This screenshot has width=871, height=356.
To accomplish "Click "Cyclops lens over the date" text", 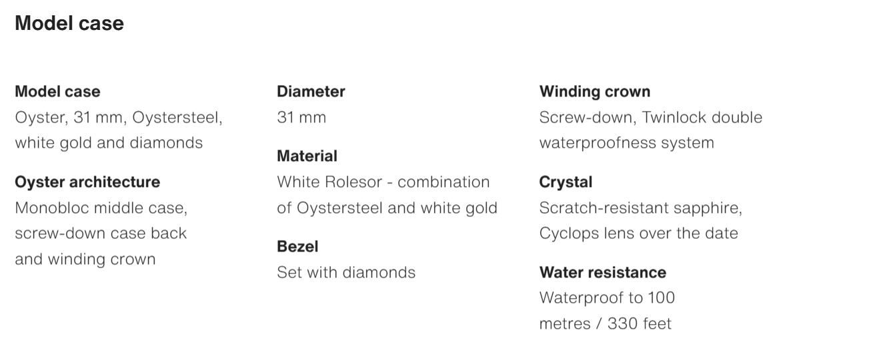I will click(638, 234).
